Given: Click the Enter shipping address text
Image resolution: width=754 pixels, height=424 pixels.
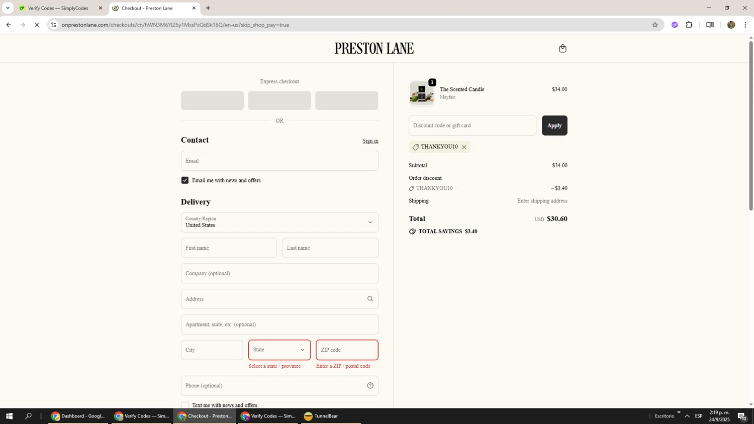Looking at the screenshot, I should (x=542, y=201).
